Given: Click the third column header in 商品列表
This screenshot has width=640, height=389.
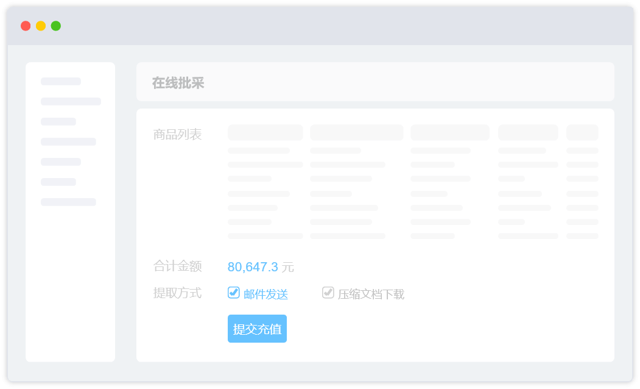Looking at the screenshot, I should (x=449, y=132).
